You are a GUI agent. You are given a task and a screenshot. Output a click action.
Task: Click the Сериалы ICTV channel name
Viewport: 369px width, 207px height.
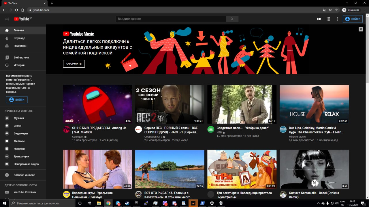(153, 137)
